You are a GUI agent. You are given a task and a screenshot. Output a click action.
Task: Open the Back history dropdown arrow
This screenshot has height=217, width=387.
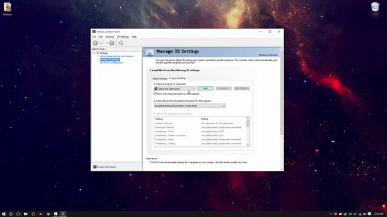(107, 43)
